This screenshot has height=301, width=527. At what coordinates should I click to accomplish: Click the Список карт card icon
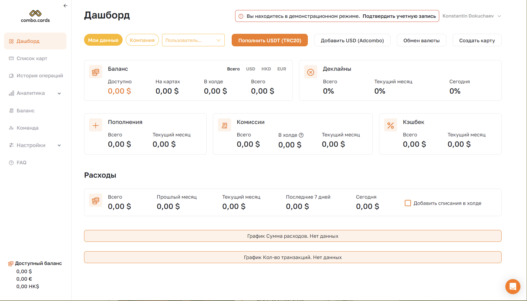(x=11, y=58)
